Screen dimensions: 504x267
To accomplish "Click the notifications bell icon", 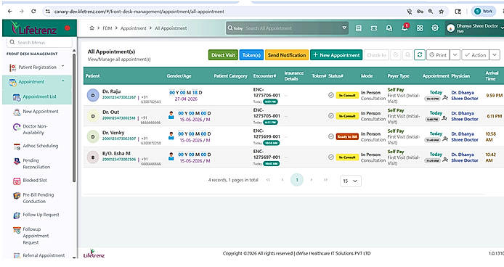I will click(405, 28).
